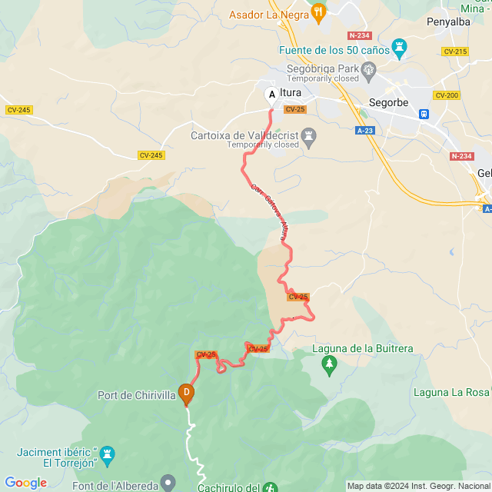Click the CV-200 road badge

coord(447,95)
